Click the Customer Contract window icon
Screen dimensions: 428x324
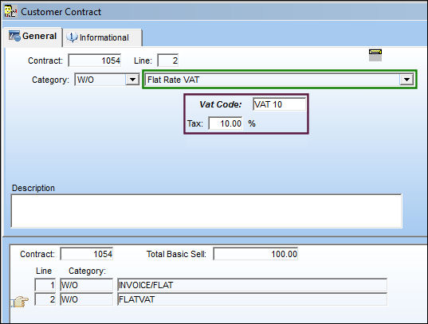click(10, 11)
